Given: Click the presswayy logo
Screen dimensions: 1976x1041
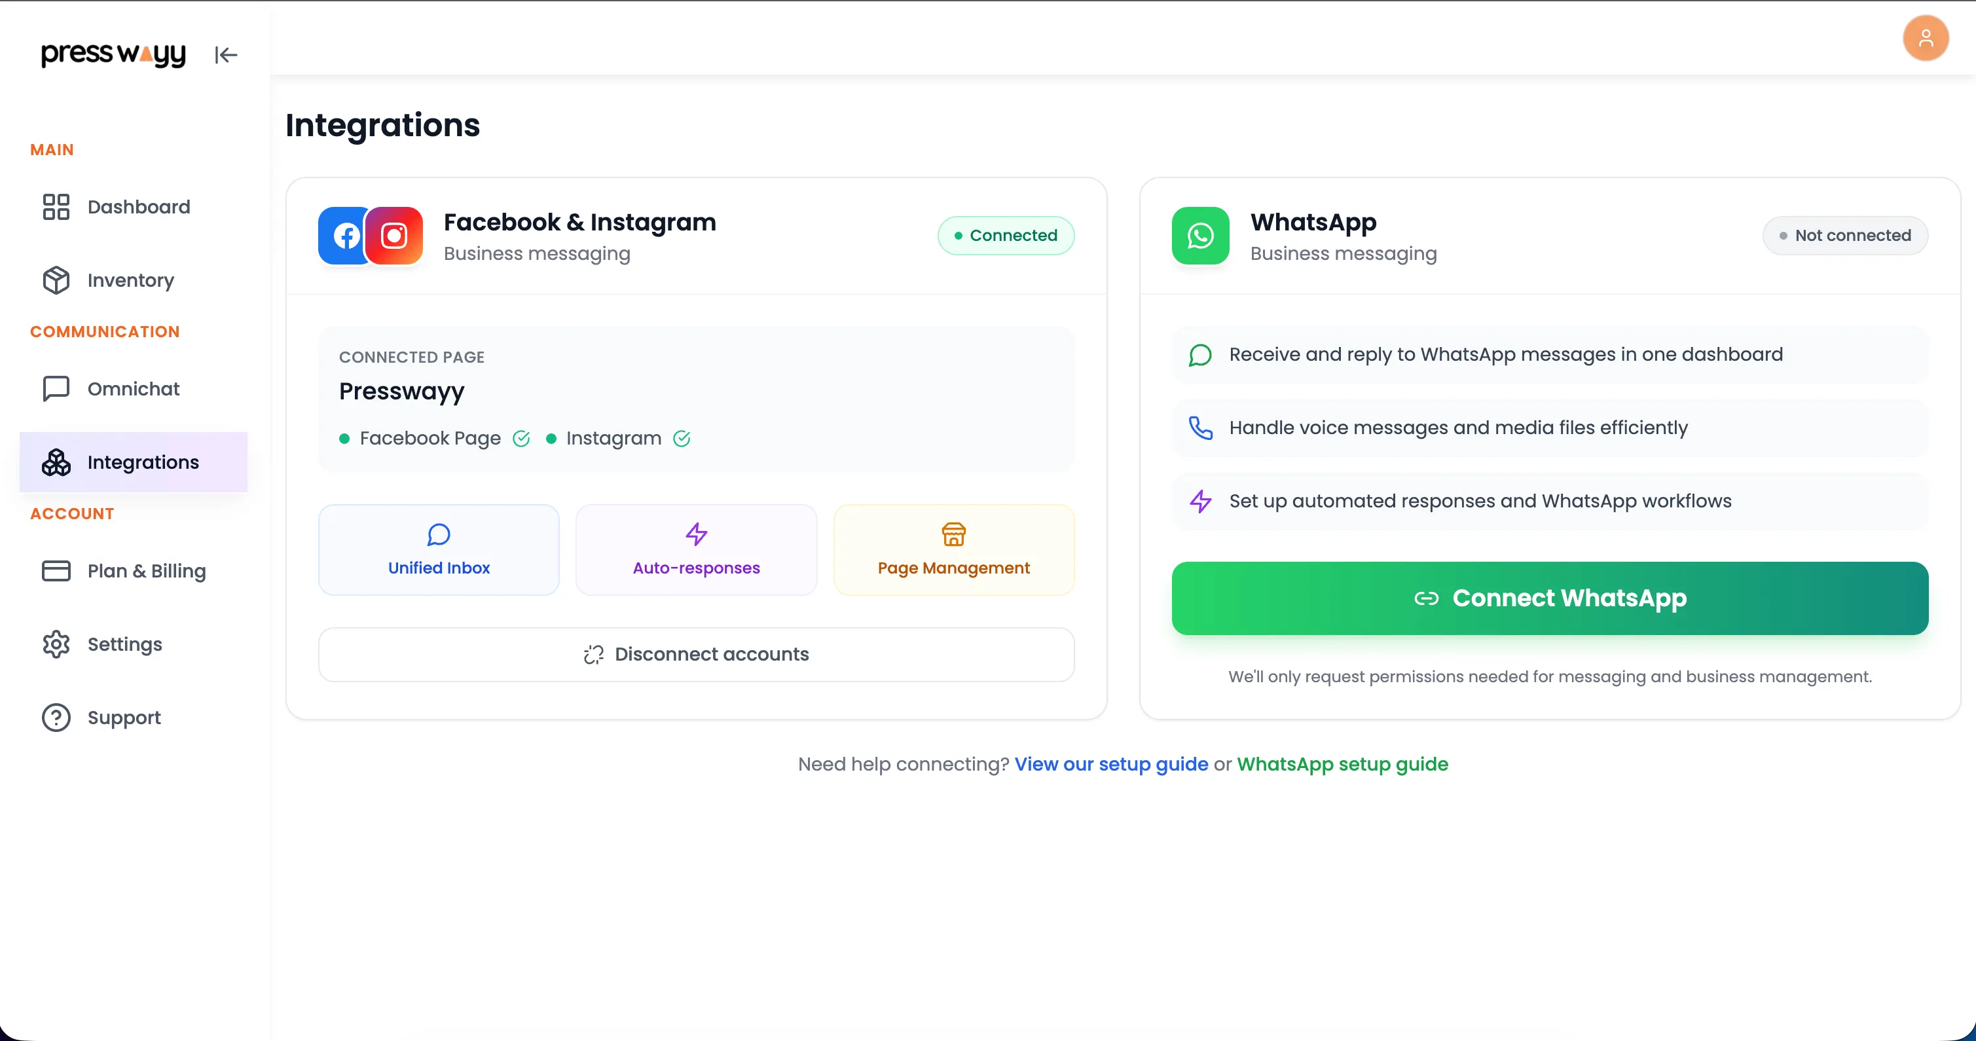Looking at the screenshot, I should (113, 54).
